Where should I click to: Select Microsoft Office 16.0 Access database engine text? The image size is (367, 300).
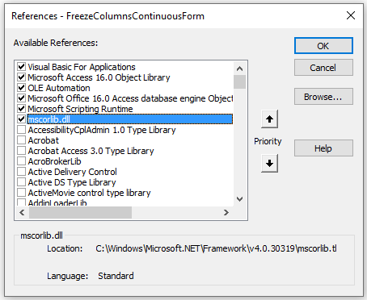pyautogui.click(x=130, y=98)
